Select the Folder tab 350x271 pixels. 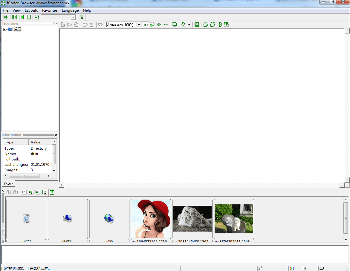[8, 184]
